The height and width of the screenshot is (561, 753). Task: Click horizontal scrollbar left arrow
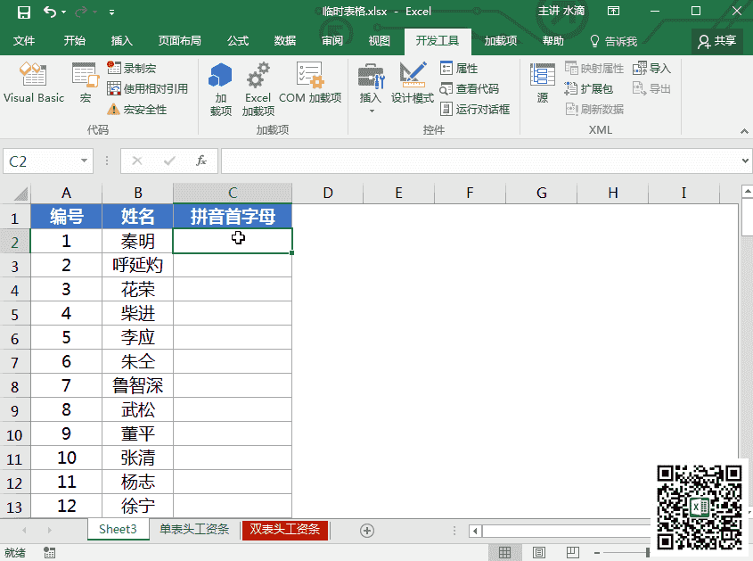(476, 531)
